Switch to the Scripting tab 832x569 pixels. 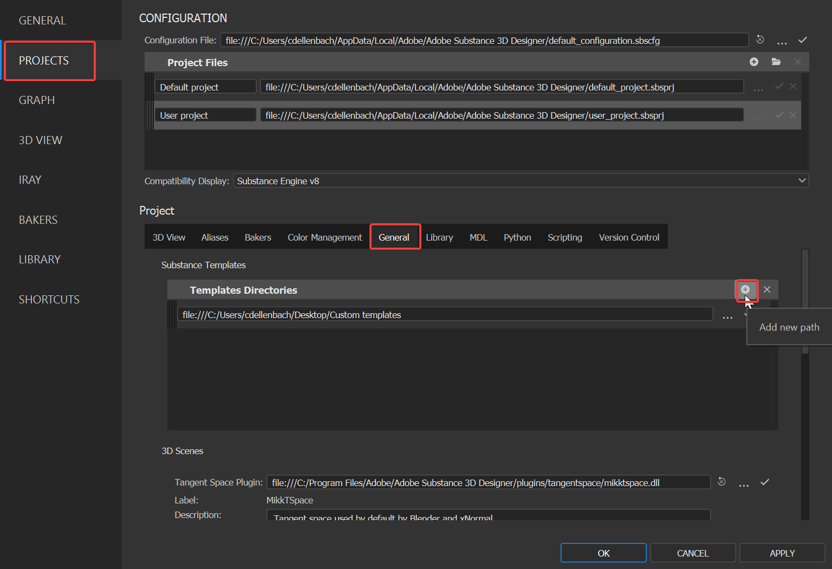pos(564,237)
